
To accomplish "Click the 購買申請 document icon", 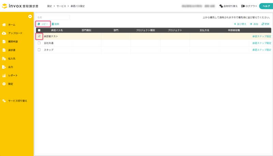I will pyautogui.click(x=4, y=42).
